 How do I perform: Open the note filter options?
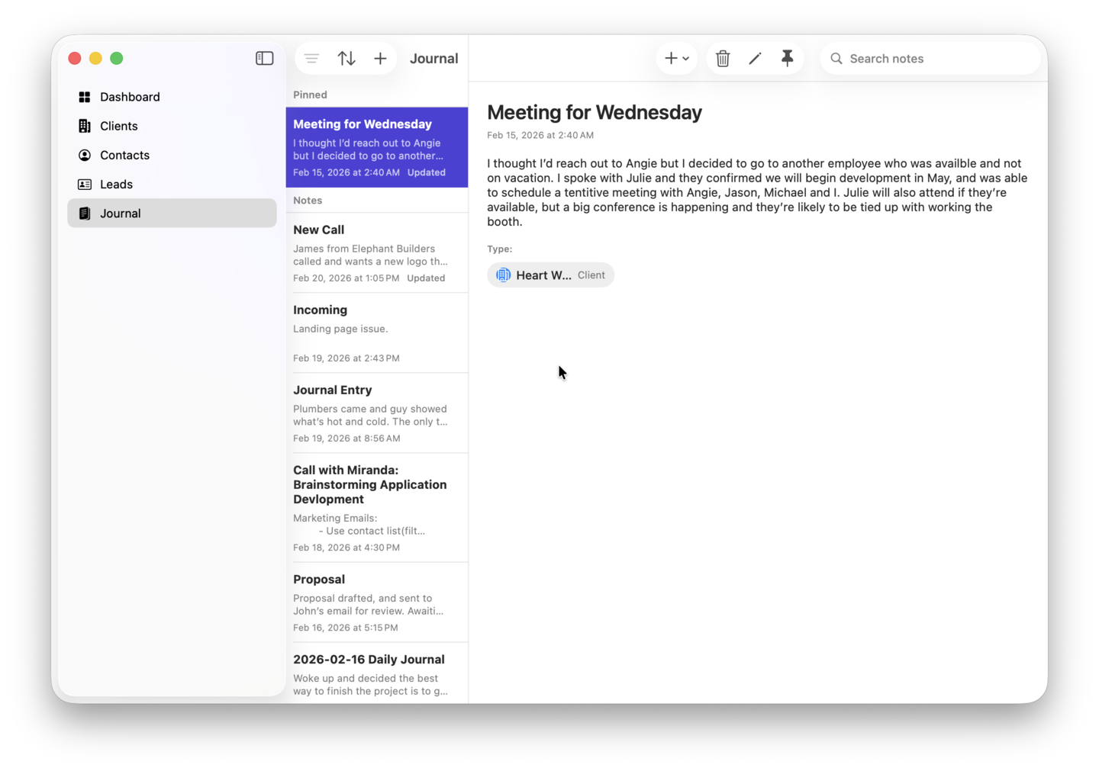pos(311,58)
